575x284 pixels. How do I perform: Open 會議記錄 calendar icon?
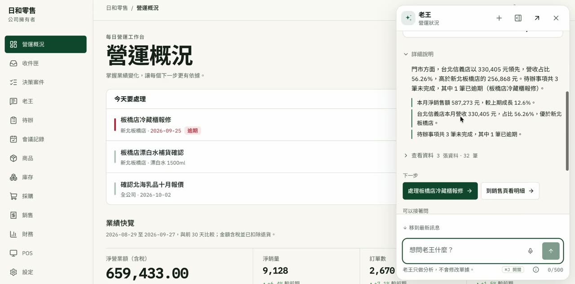(13, 139)
